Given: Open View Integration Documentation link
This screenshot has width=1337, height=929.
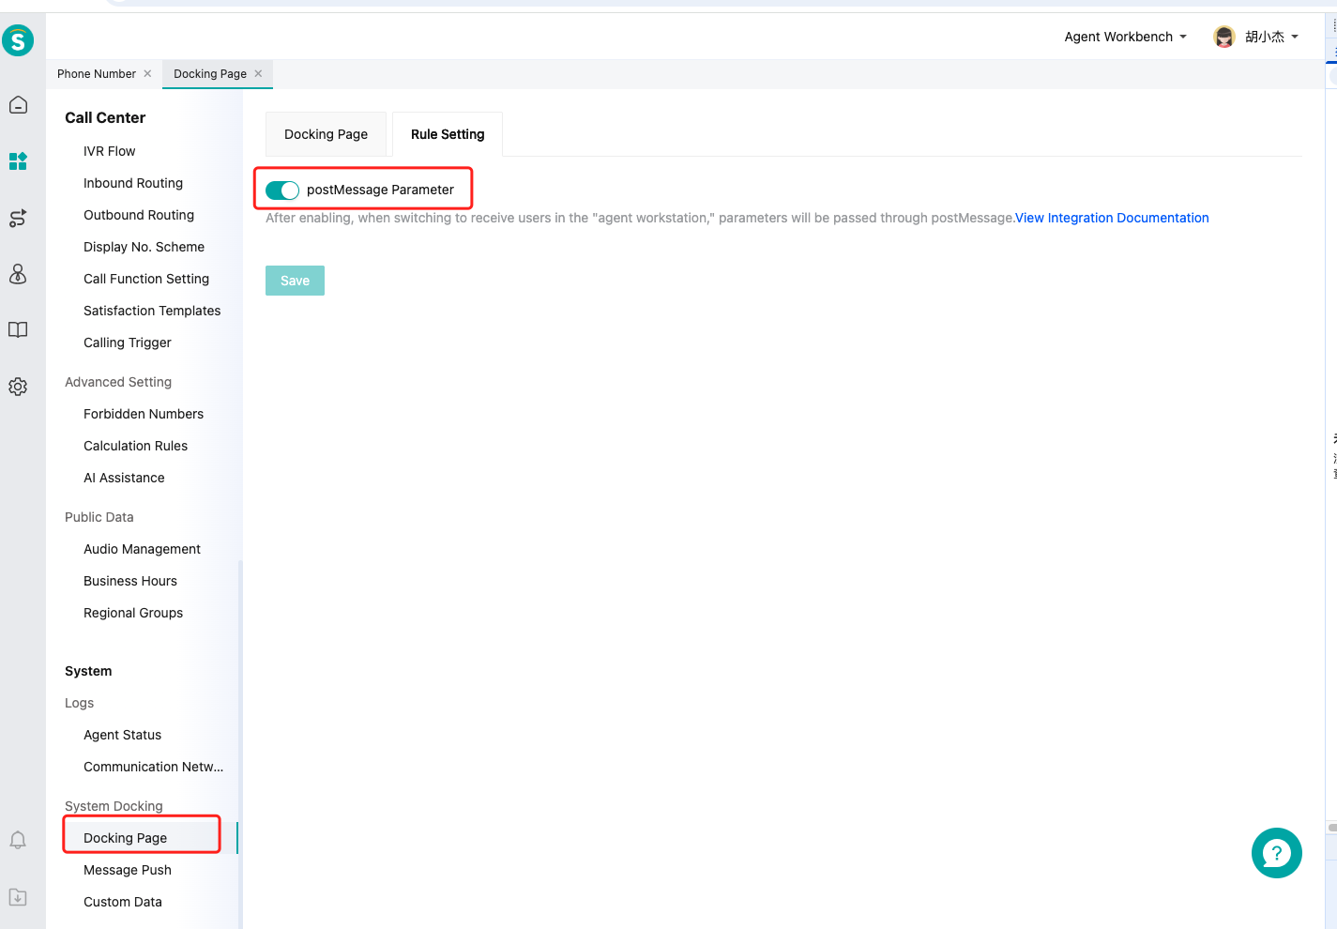Looking at the screenshot, I should click(x=1112, y=218).
